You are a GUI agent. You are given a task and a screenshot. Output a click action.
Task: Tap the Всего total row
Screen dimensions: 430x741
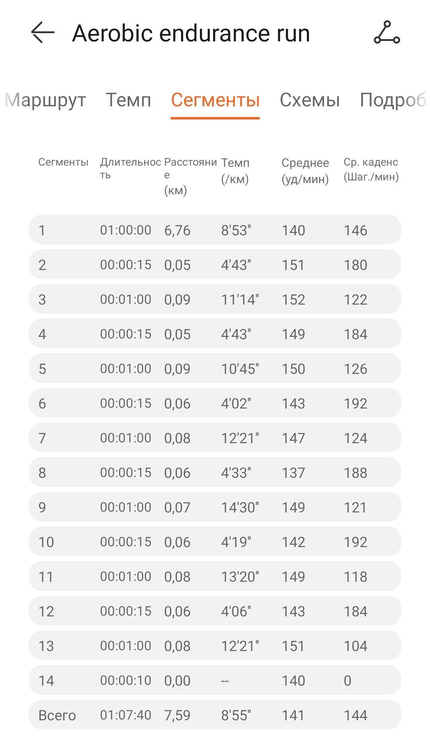pyautogui.click(x=215, y=715)
